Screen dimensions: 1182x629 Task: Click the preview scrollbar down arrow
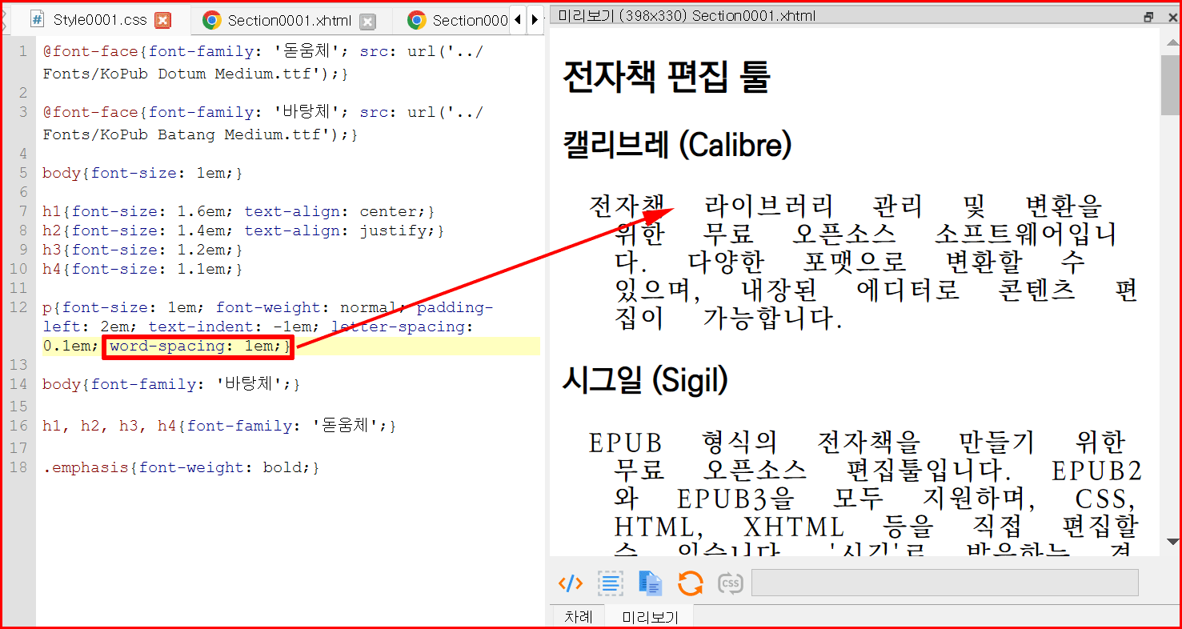1171,542
